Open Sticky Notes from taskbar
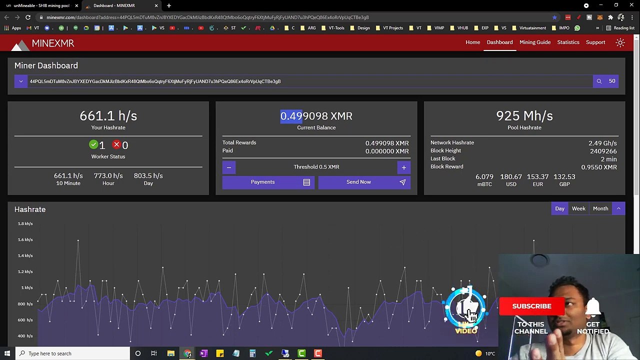Screen dimensions: 640x360 click(x=219, y=353)
